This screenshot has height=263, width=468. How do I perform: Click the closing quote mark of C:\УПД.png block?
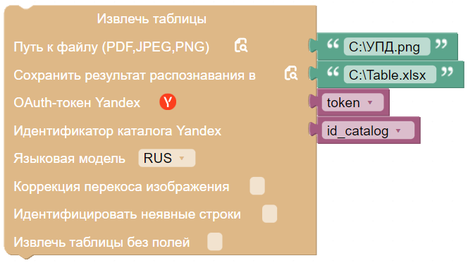click(441, 44)
